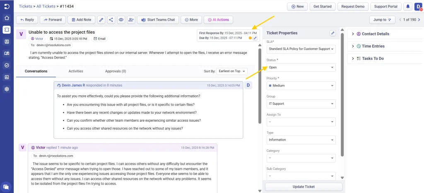Click the Tickets breadcrumb link
Image resolution: width=424 pixels, height=193 pixels.
click(x=25, y=6)
